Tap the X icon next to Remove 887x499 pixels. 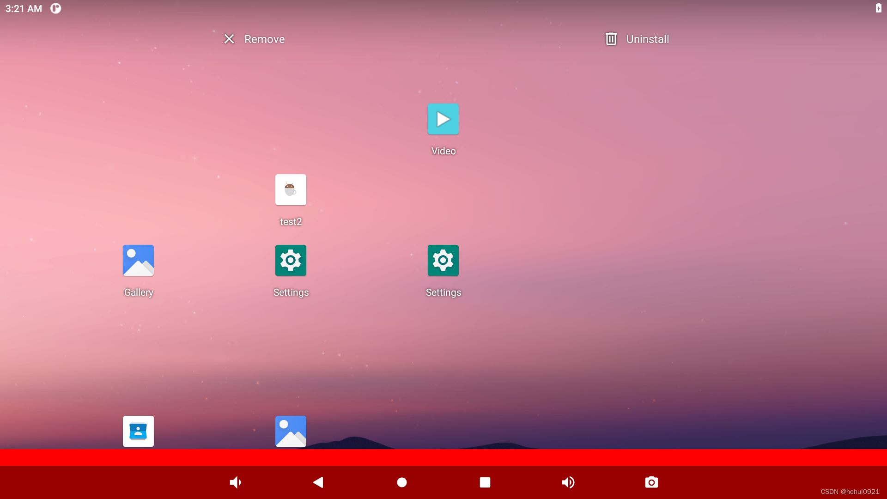tap(230, 39)
